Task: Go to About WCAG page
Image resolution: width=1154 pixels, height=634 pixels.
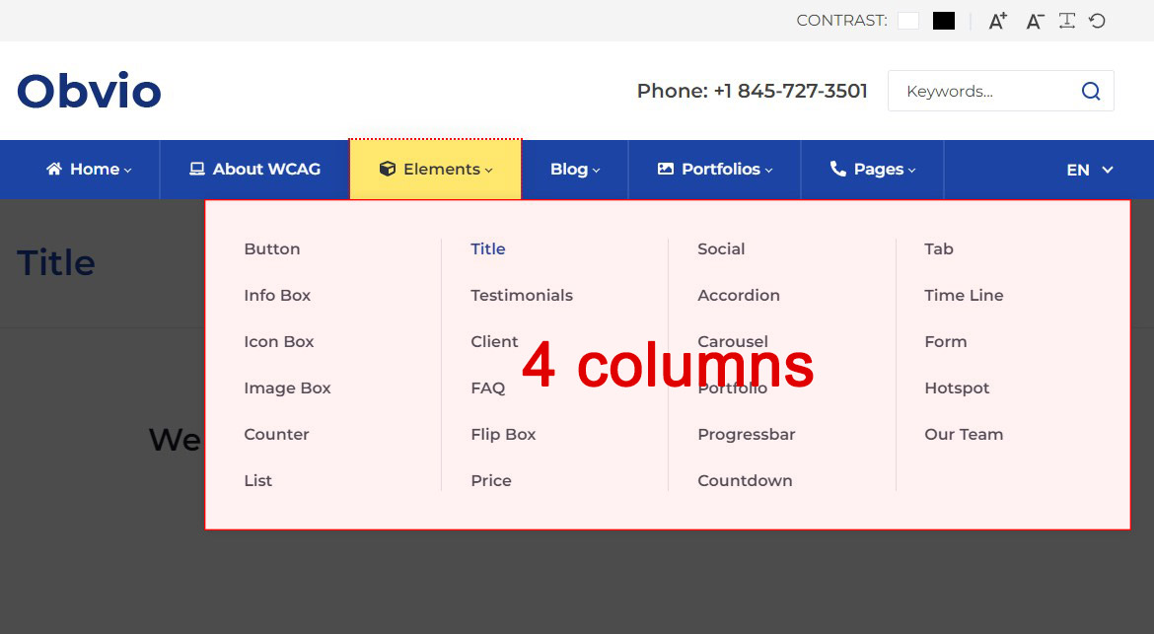Action: [254, 170]
